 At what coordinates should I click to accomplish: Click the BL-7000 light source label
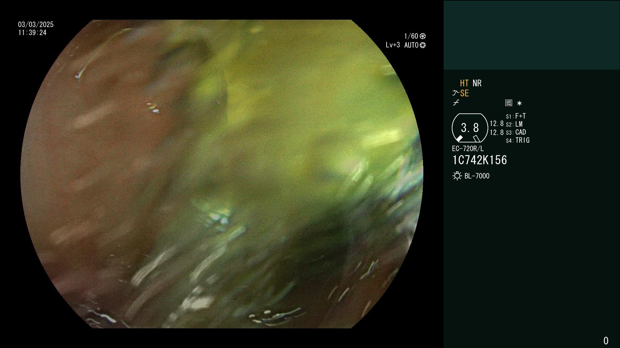pyautogui.click(x=477, y=176)
